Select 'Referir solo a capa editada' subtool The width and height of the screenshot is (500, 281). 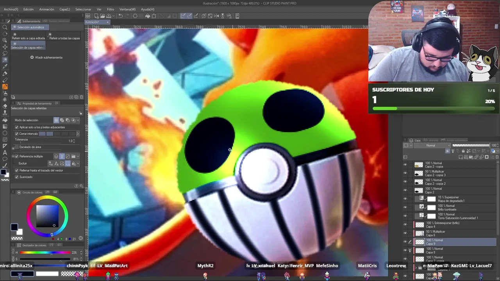click(x=28, y=37)
